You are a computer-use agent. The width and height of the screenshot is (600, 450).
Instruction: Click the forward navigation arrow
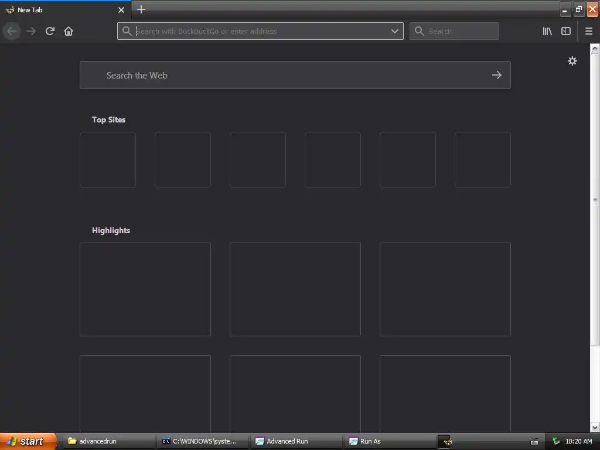(31, 31)
